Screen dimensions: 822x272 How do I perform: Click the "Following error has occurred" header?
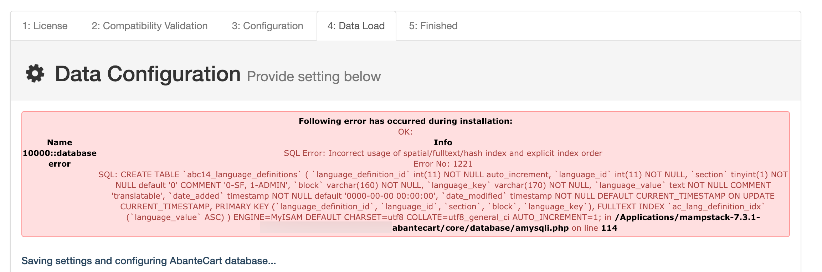pyautogui.click(x=405, y=120)
